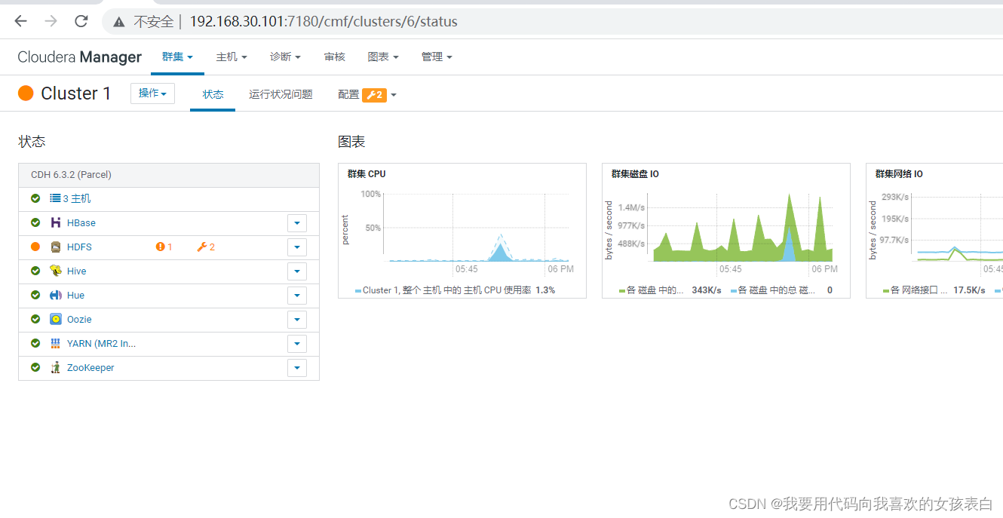Click the browser forward arrow

51,21
